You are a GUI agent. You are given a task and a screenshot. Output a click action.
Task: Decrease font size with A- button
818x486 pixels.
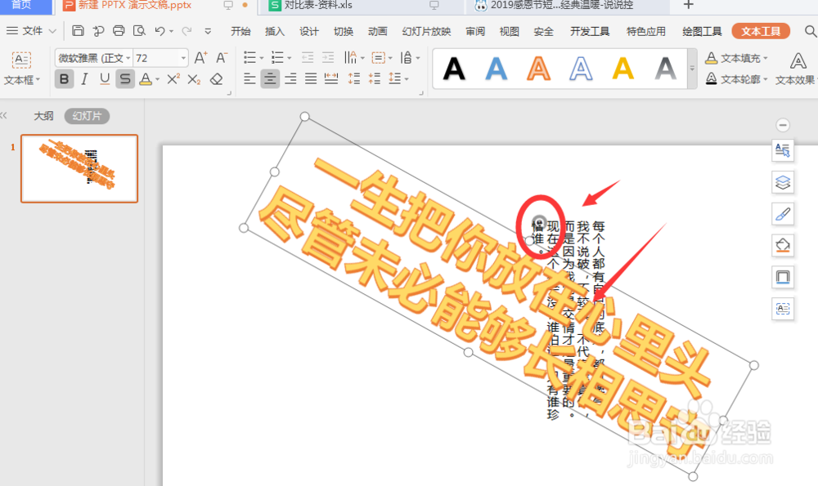222,58
